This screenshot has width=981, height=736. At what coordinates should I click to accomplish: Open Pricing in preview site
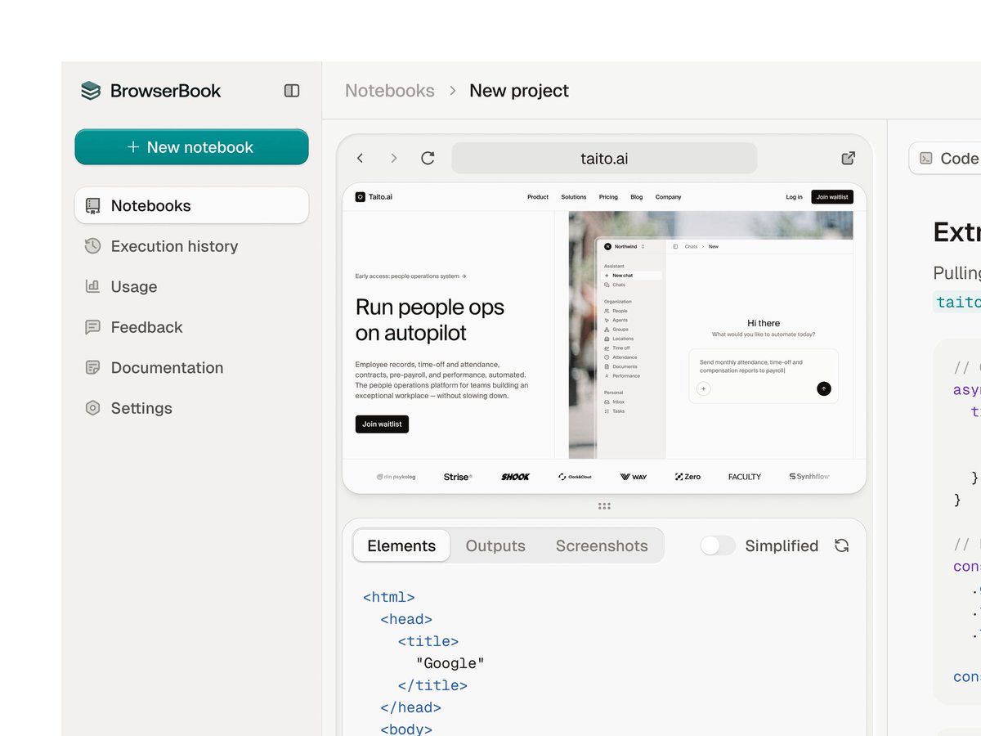pos(608,197)
